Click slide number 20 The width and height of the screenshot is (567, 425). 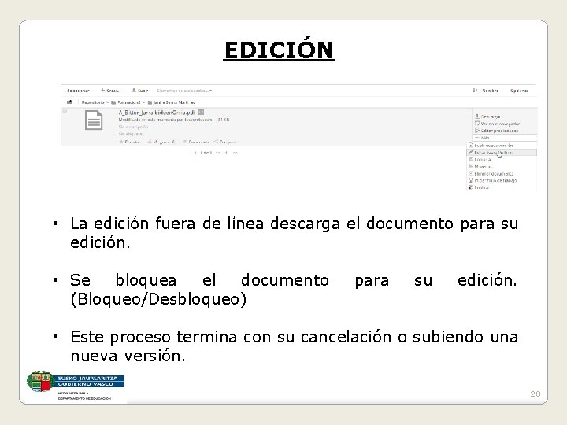[535, 394]
